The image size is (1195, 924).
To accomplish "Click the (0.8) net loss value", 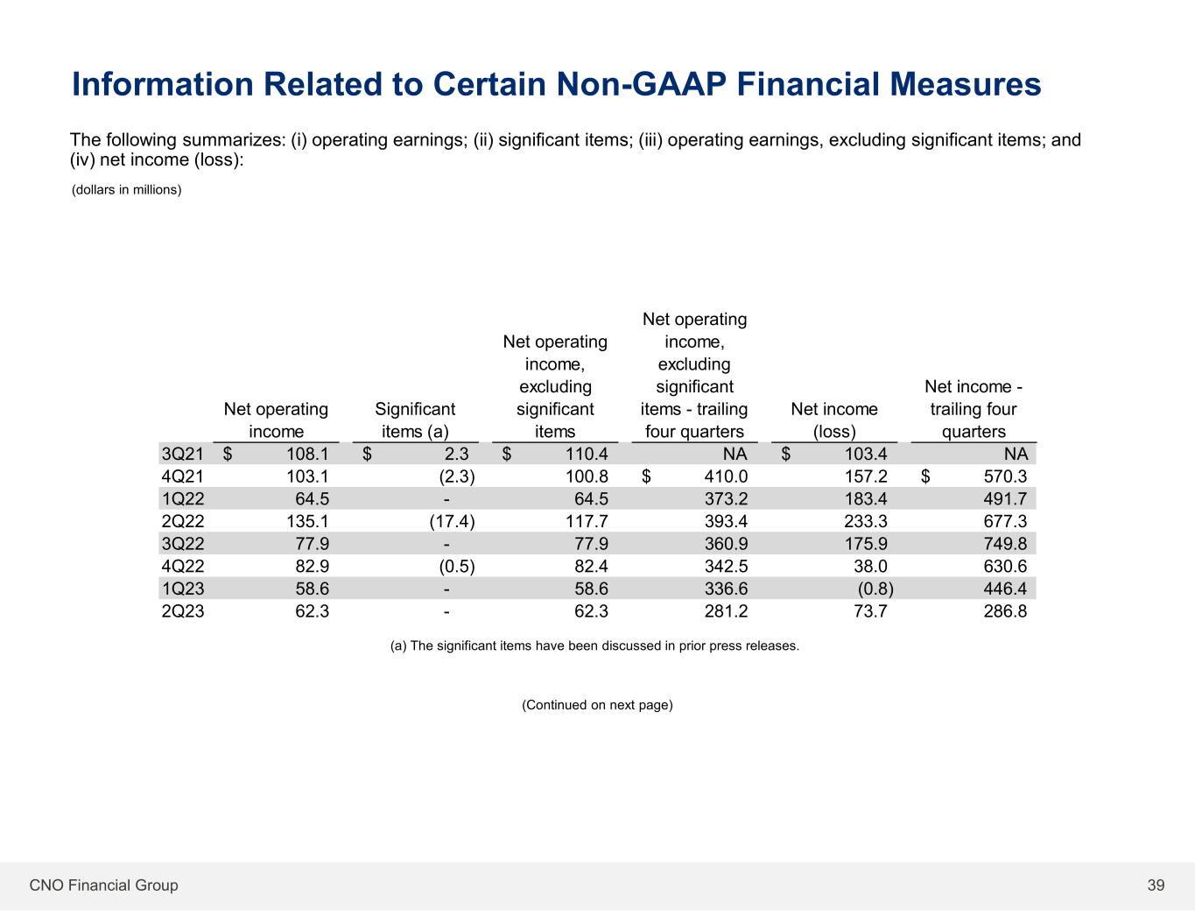I will [x=875, y=589].
